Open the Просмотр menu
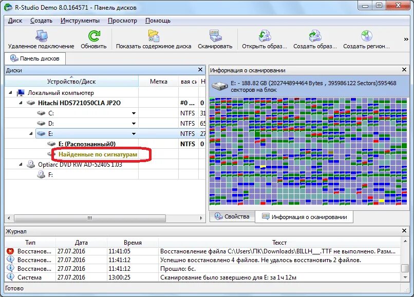 click(123, 21)
